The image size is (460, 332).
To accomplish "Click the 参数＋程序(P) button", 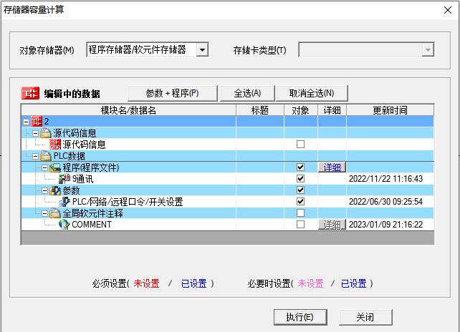I will click(x=171, y=93).
